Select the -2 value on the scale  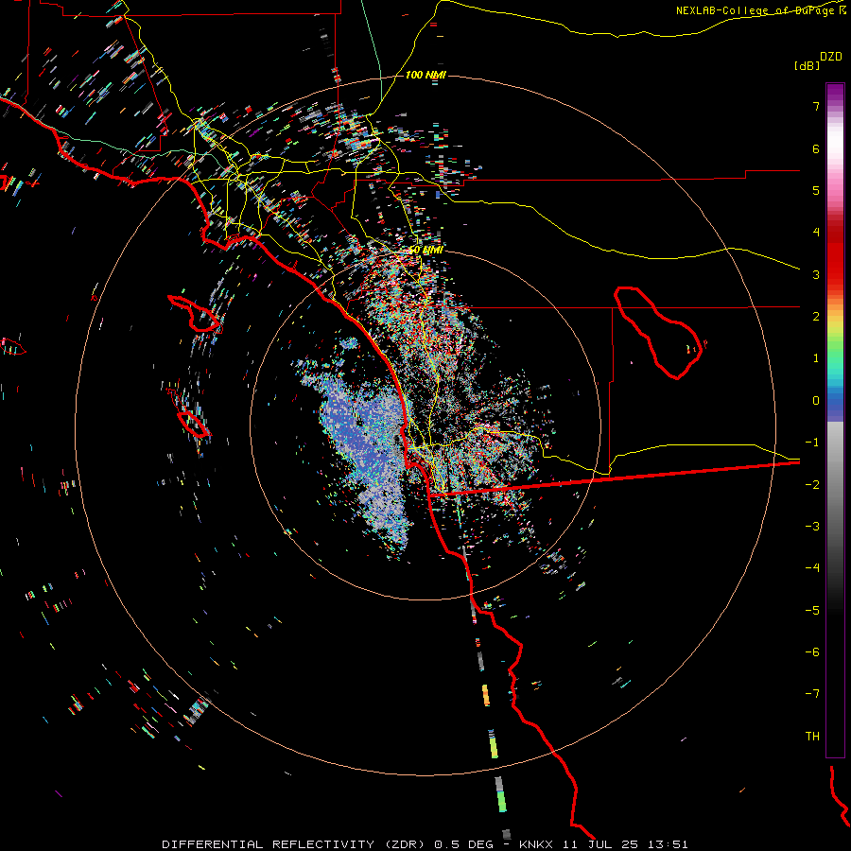tap(812, 485)
